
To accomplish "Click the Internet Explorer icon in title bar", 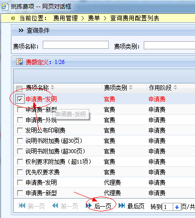I will tap(4, 7).
